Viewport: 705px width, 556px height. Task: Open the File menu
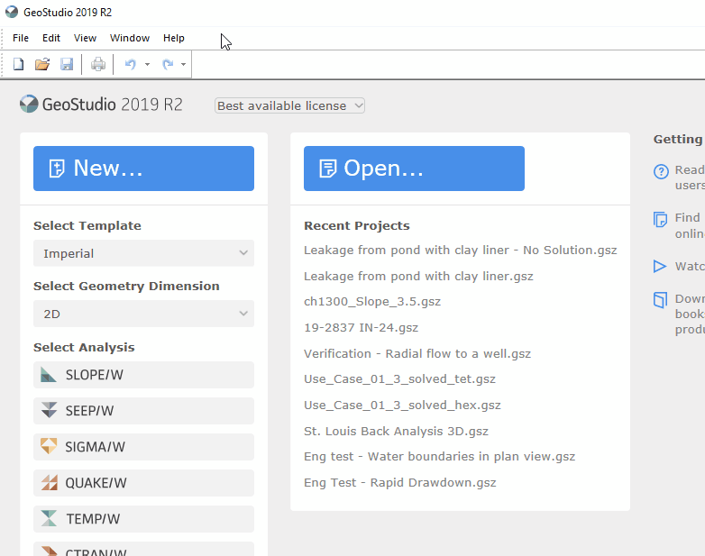pyautogui.click(x=21, y=38)
